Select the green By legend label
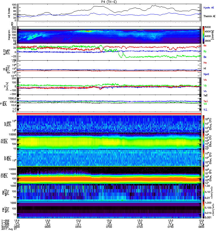The height and width of the screenshot is (233, 218). pos(205,52)
